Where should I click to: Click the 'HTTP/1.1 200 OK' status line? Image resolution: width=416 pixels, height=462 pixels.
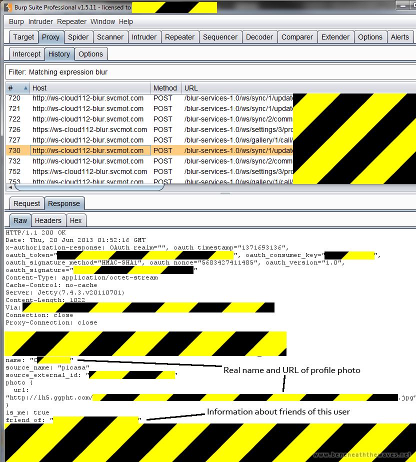(35, 233)
